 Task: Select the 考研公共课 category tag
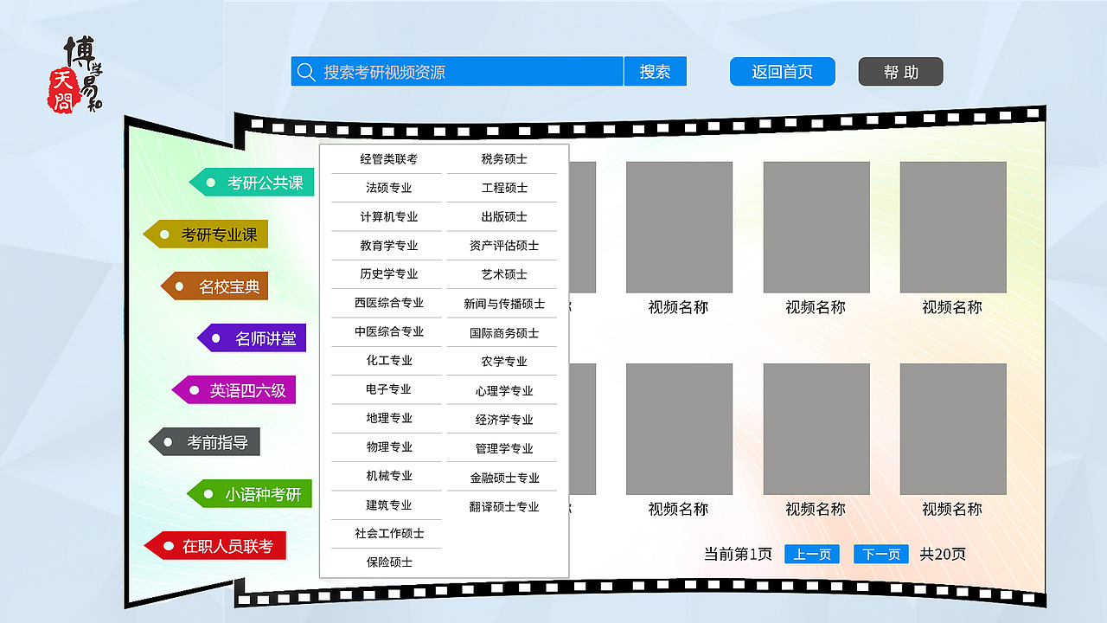(252, 183)
